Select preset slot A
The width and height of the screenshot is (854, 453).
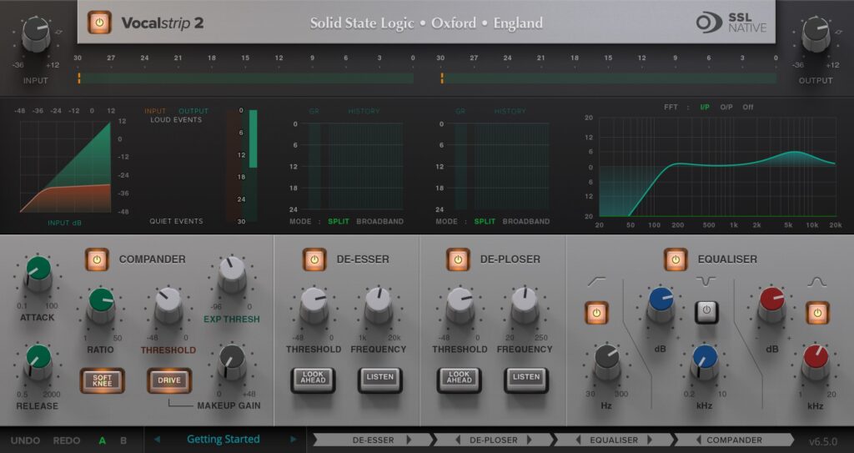tap(103, 440)
